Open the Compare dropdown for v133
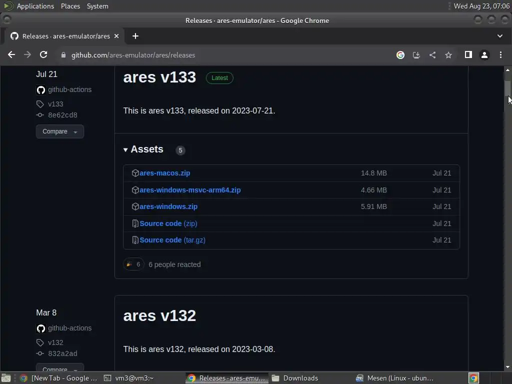 (60, 131)
